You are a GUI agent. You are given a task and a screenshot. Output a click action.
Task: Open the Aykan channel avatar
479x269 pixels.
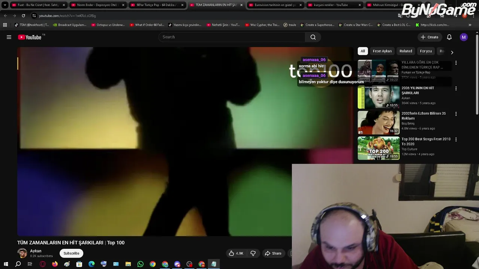pyautogui.click(x=22, y=253)
